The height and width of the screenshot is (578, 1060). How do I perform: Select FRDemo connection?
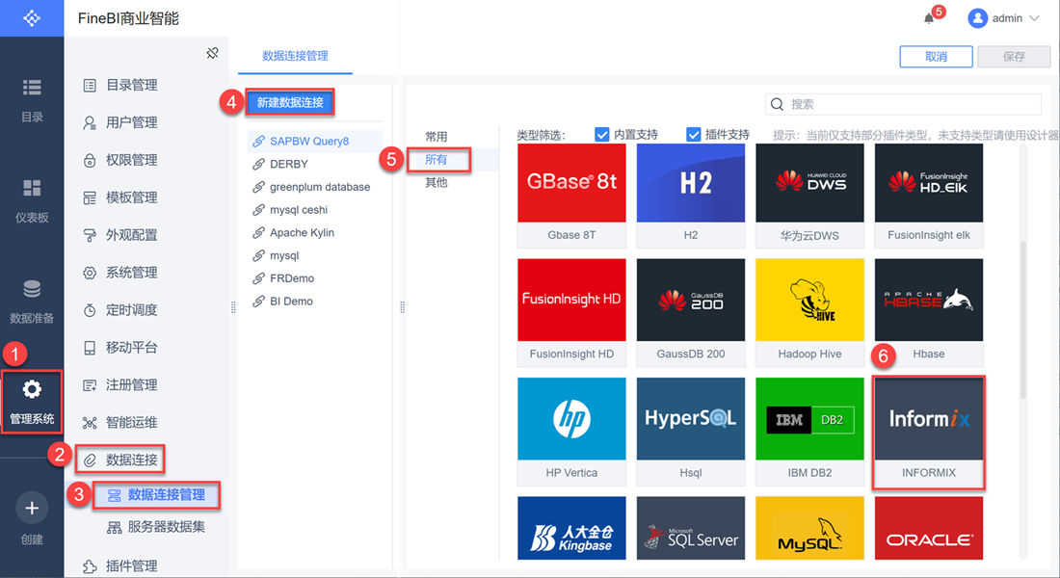point(314,278)
